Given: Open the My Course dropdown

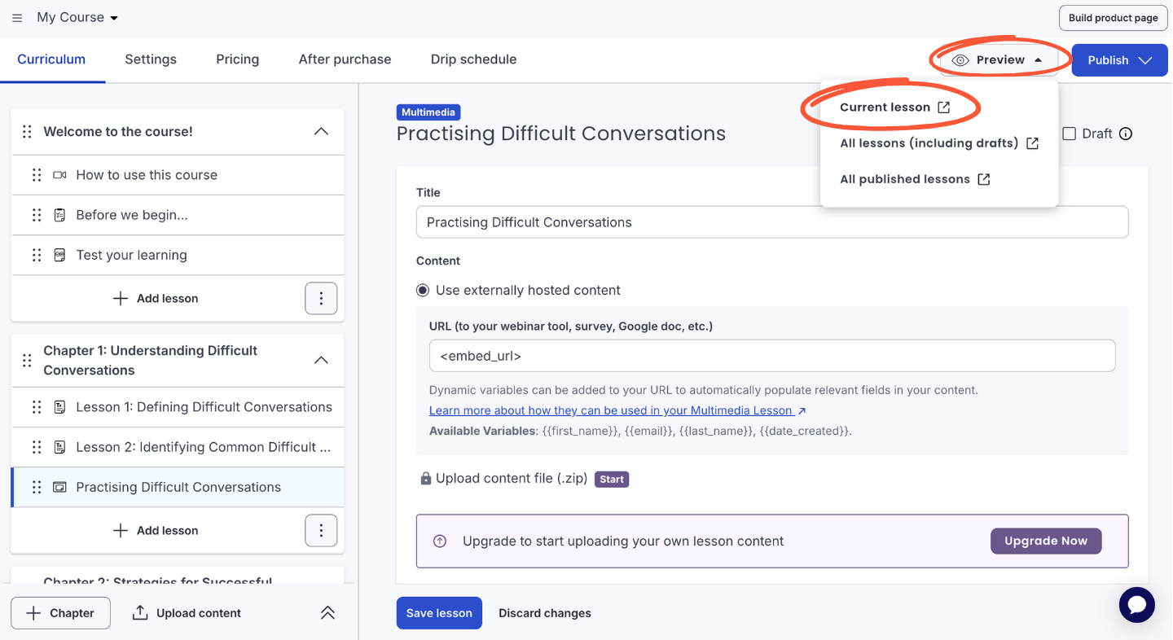Looking at the screenshot, I should tap(77, 18).
